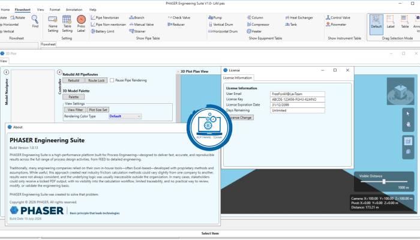
Task: Collapse the Model Navigator panel
Action: click(x=6, y=73)
